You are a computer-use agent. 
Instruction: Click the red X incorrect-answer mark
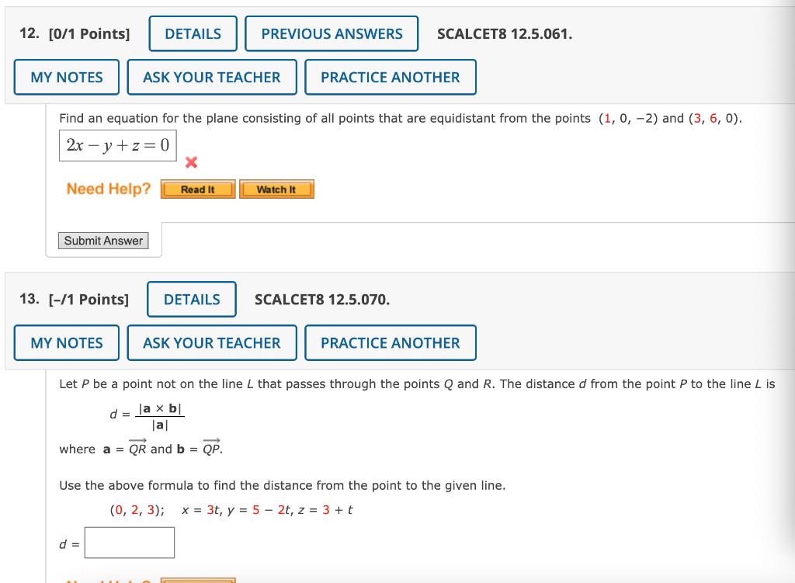click(190, 163)
